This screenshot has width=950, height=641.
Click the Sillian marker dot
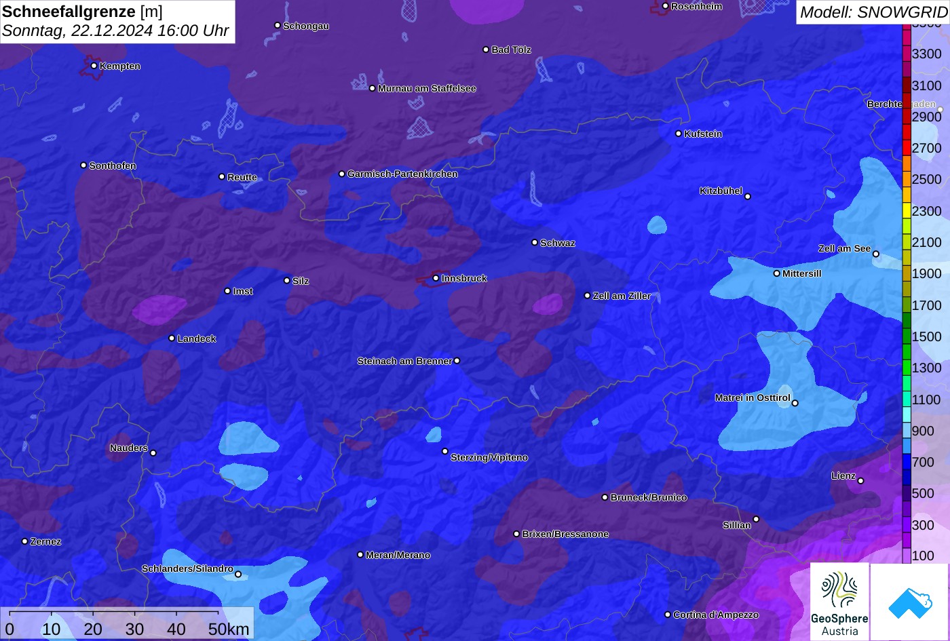tap(756, 520)
